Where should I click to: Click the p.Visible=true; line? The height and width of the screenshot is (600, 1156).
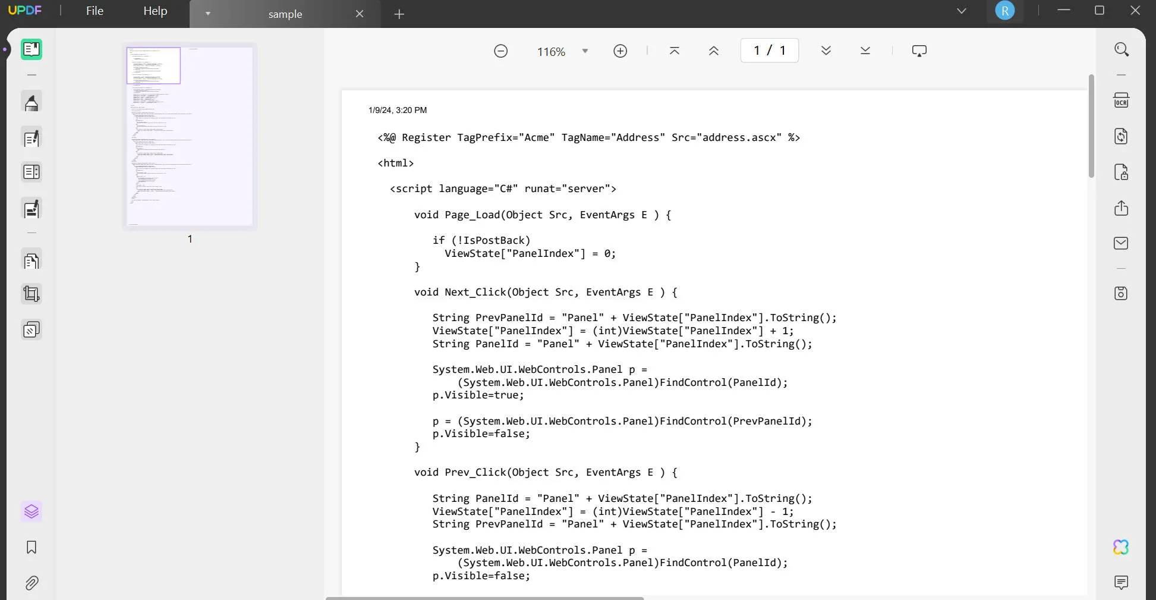pyautogui.click(x=478, y=395)
